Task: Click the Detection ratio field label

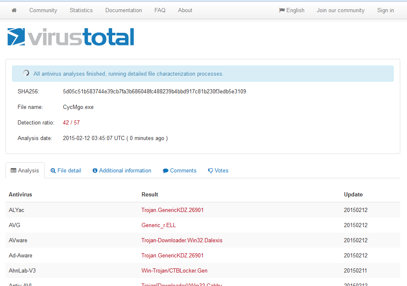Action: click(36, 123)
